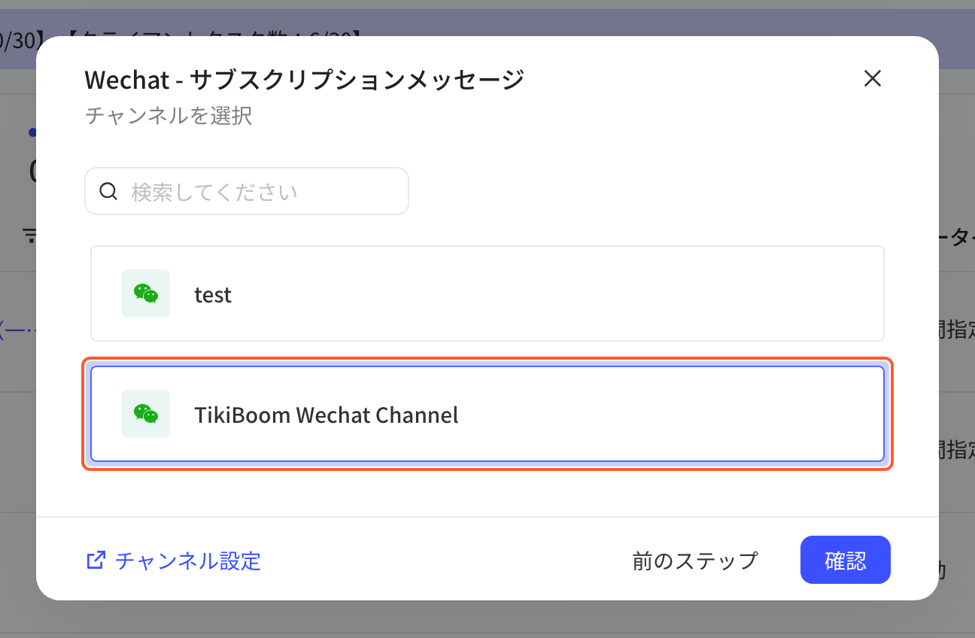The width and height of the screenshot is (975, 638).
Task: Select the test channel card
Action: coord(487,293)
